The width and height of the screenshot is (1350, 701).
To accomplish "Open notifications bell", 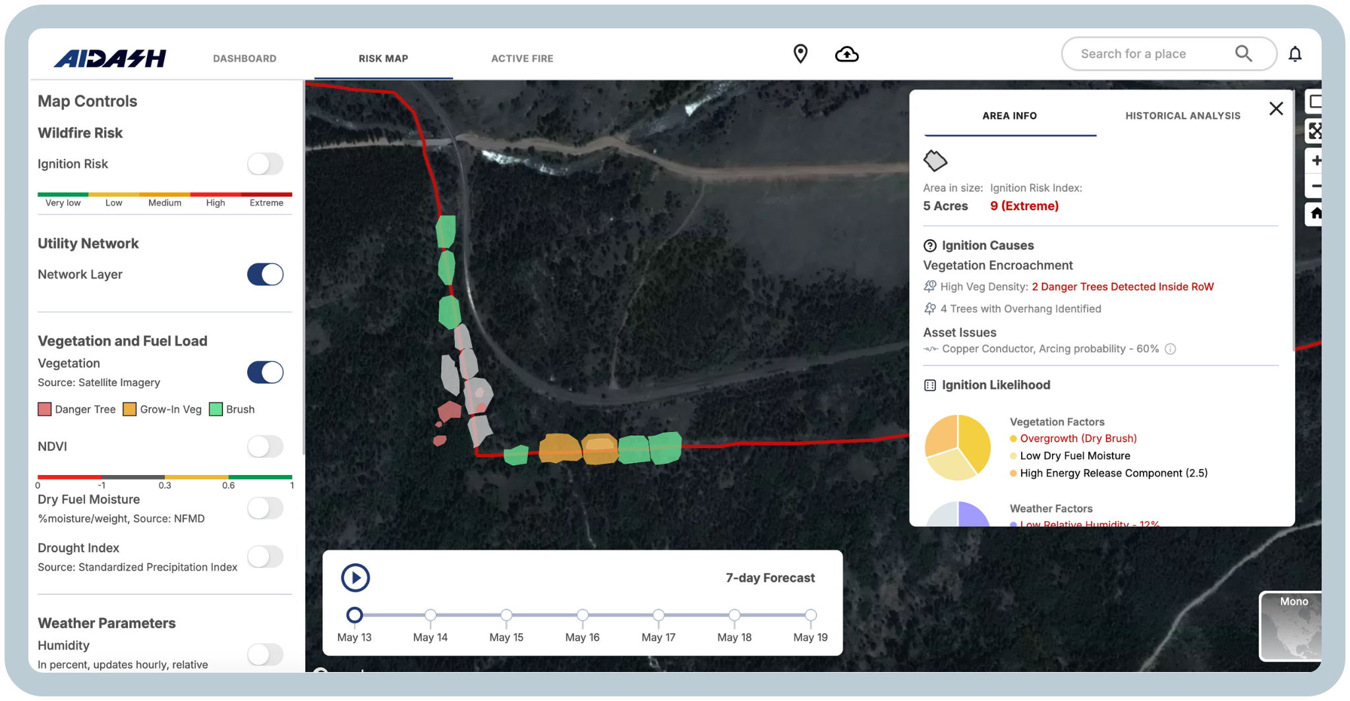I will 1295,54.
